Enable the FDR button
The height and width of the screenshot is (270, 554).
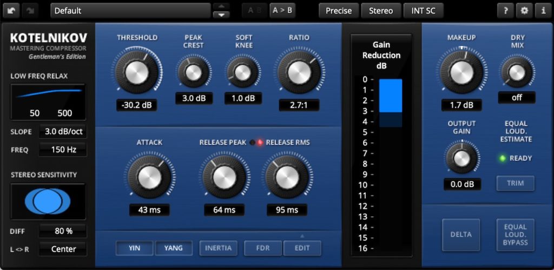pyautogui.click(x=263, y=248)
